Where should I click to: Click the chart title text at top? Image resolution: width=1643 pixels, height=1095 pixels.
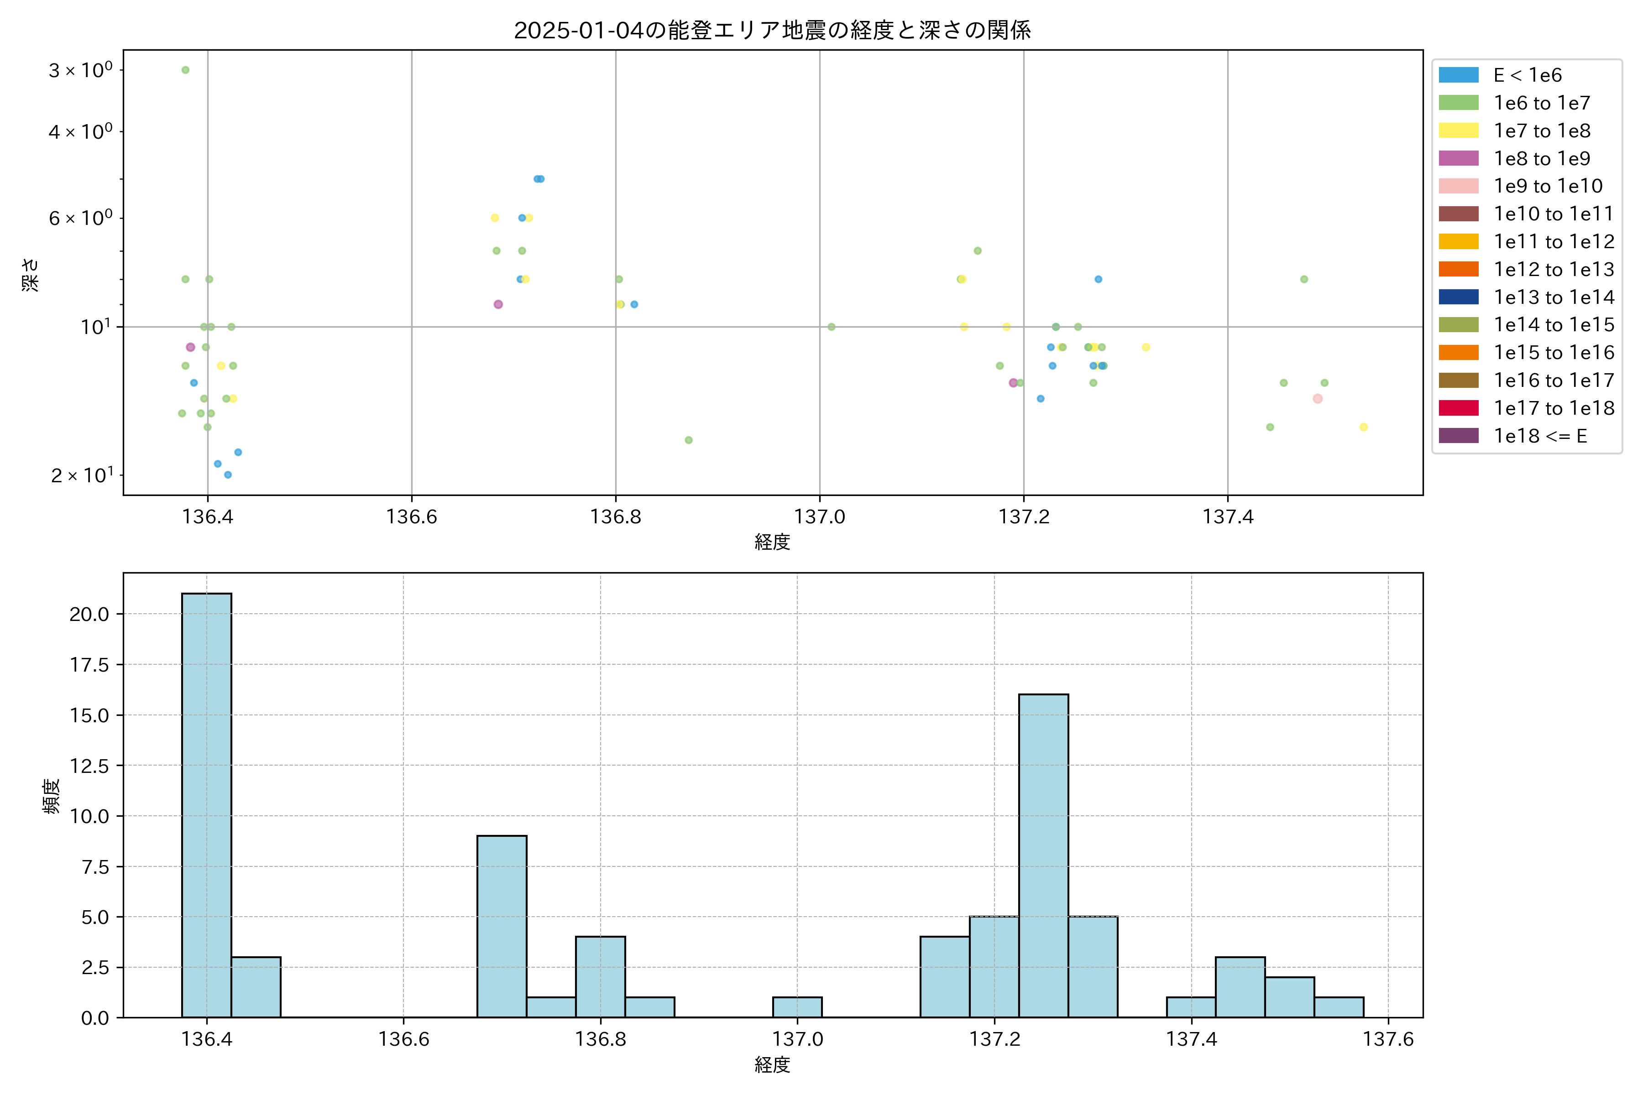click(772, 30)
